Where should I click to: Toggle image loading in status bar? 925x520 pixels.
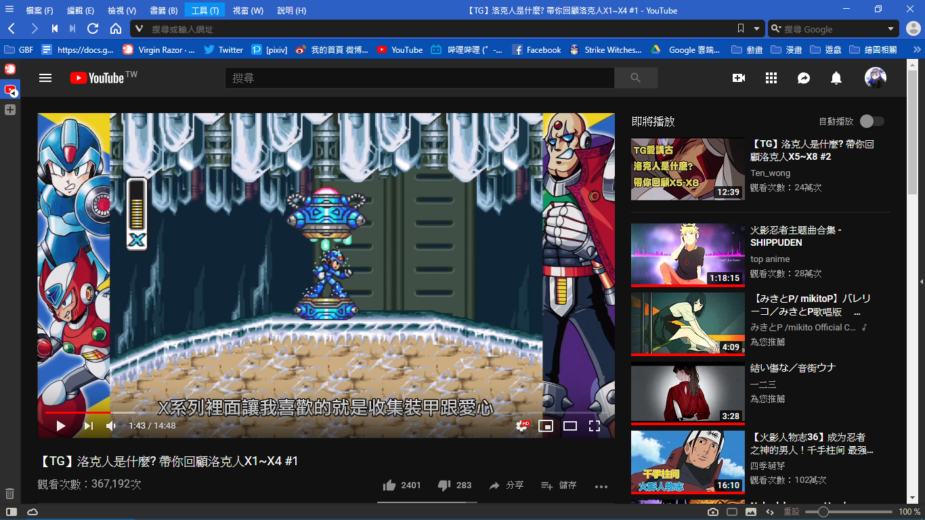[751, 512]
